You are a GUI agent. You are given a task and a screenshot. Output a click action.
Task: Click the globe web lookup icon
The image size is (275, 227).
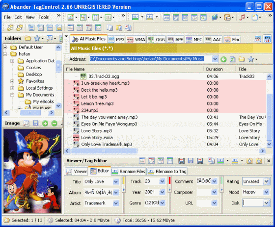click(215, 17)
